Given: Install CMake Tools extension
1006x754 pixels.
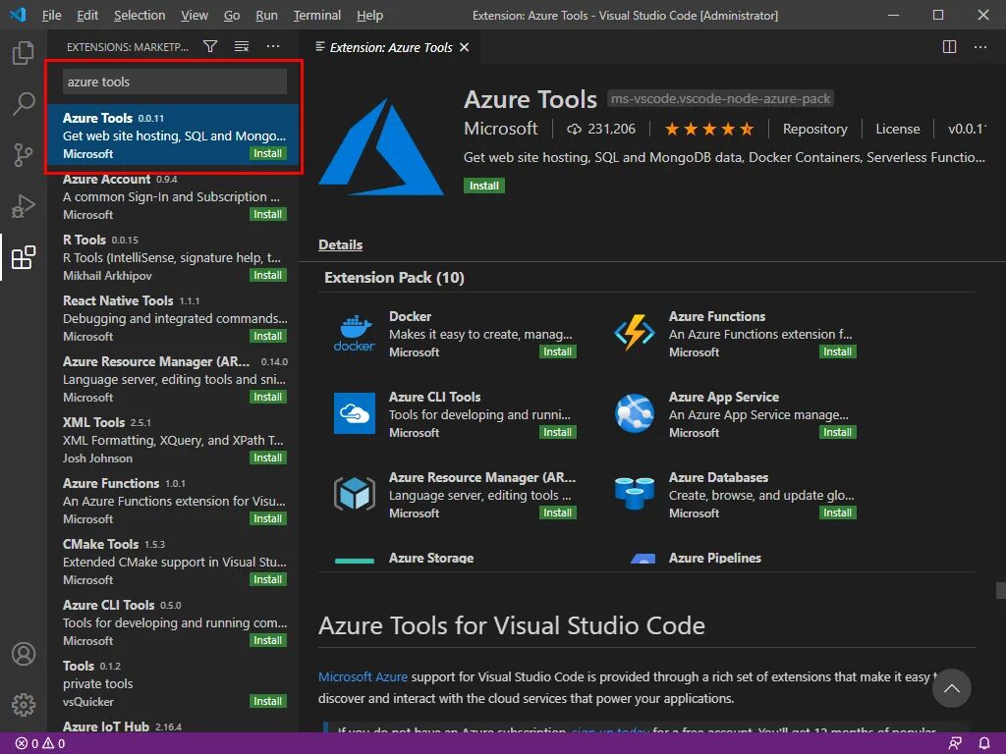Looking at the screenshot, I should tap(267, 579).
